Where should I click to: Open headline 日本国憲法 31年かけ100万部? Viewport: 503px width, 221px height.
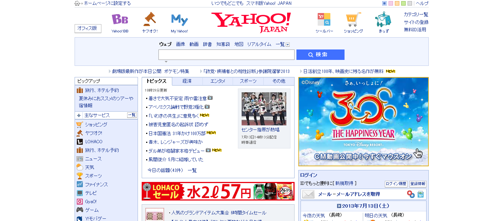click(177, 133)
